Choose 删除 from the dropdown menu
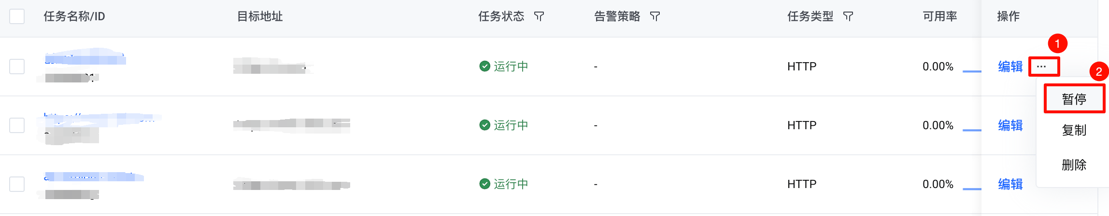Image resolution: width=1109 pixels, height=216 pixels. coord(1074,165)
